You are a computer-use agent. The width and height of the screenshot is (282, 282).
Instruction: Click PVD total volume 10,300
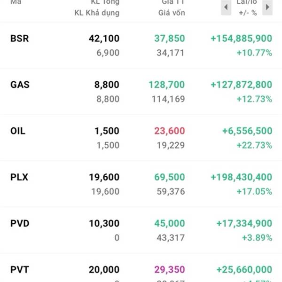tap(104, 223)
